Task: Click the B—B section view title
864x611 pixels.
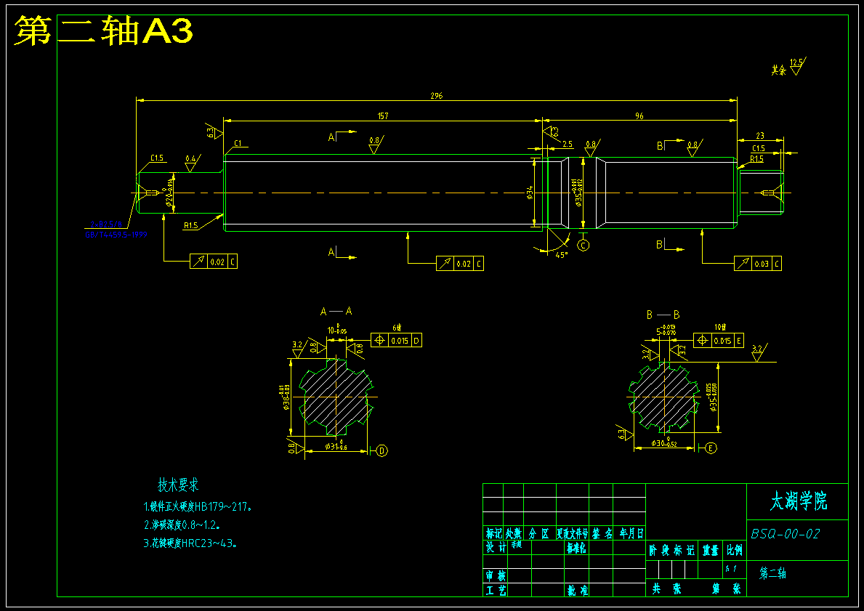Action: tap(663, 315)
